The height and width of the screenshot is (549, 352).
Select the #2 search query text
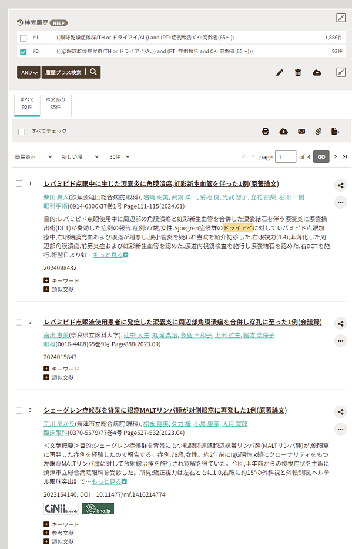[155, 52]
